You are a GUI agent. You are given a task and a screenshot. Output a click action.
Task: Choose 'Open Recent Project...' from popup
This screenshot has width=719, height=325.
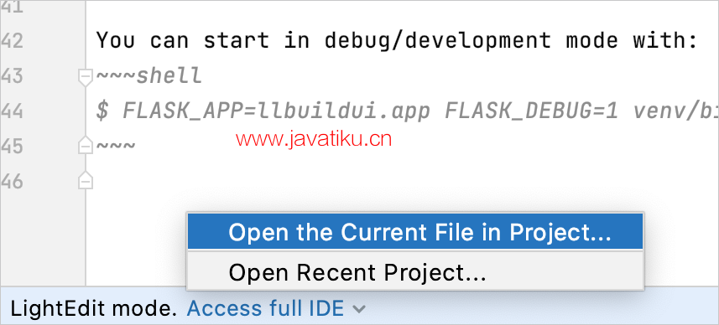415,273
